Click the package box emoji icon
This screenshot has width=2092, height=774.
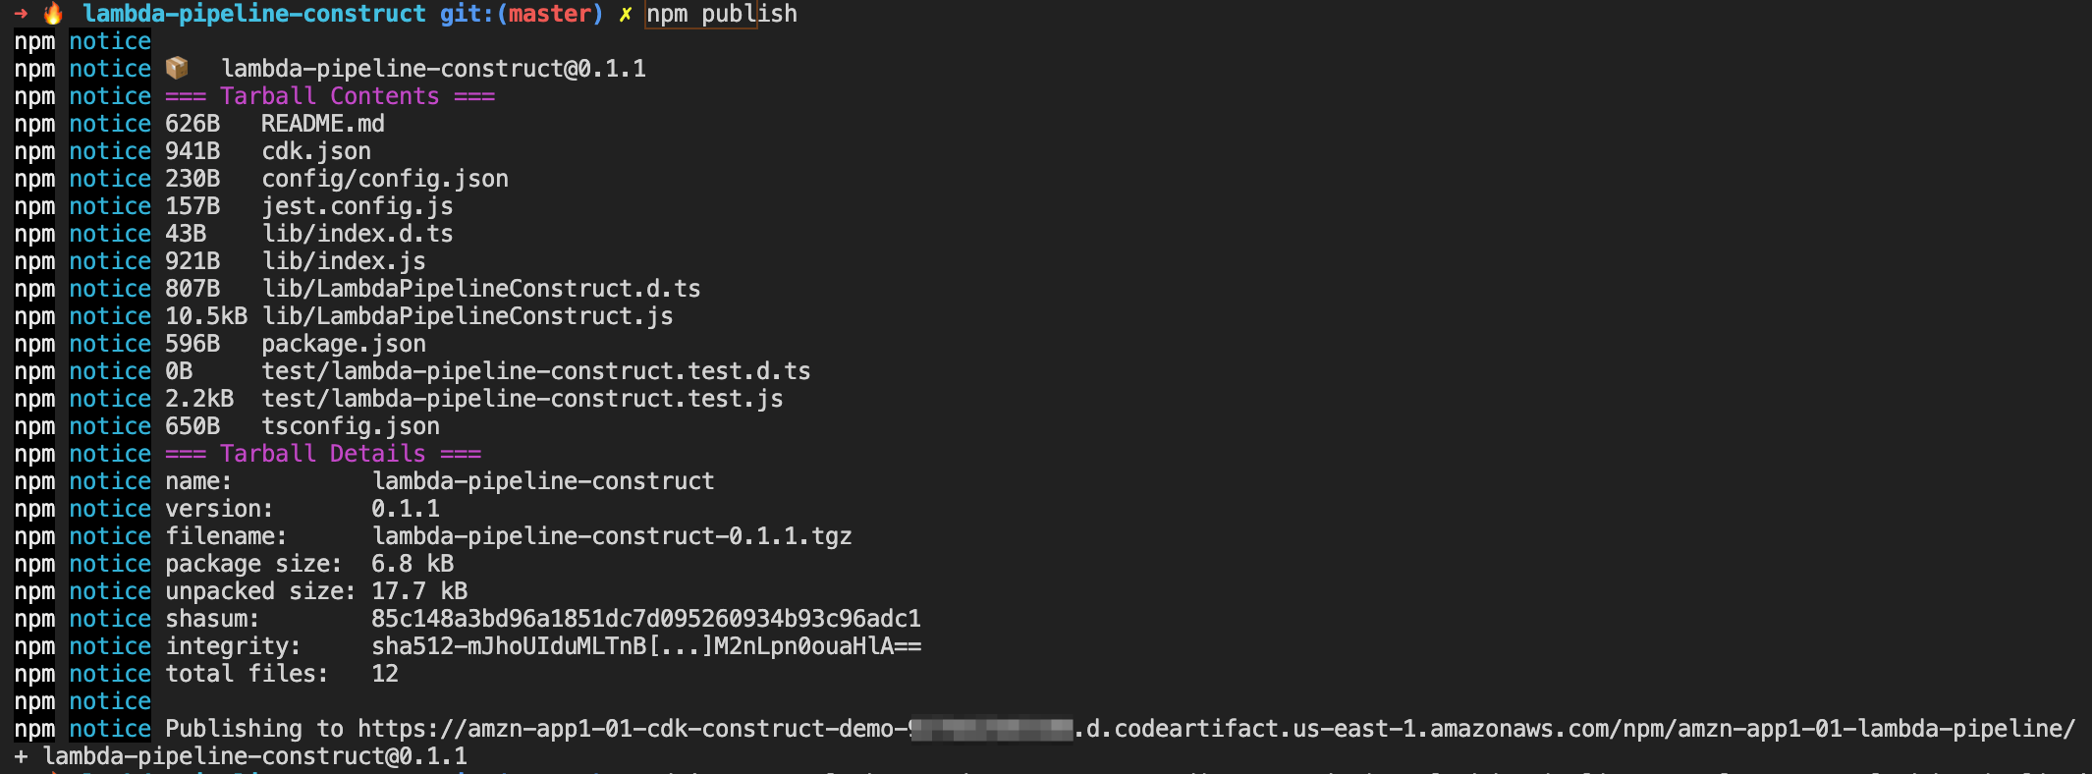click(177, 68)
